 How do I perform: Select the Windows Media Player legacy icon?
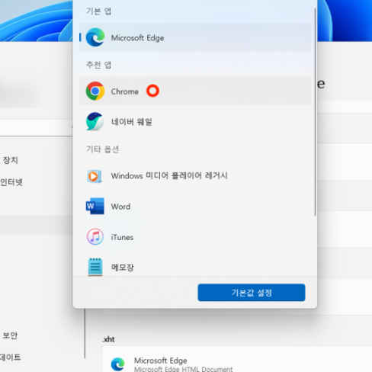[95, 176]
